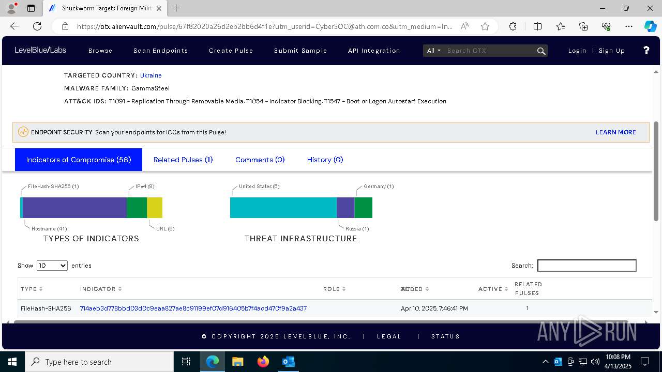Sort table by ACTIVE column
662x372 pixels.
pos(493,289)
